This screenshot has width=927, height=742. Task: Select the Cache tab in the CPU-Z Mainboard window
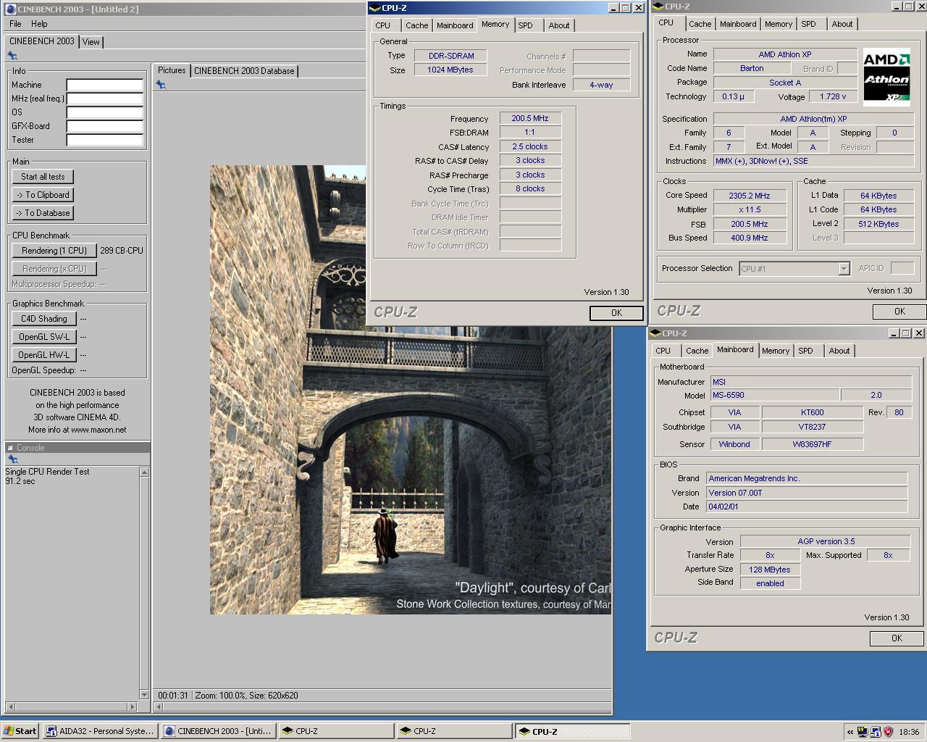697,351
